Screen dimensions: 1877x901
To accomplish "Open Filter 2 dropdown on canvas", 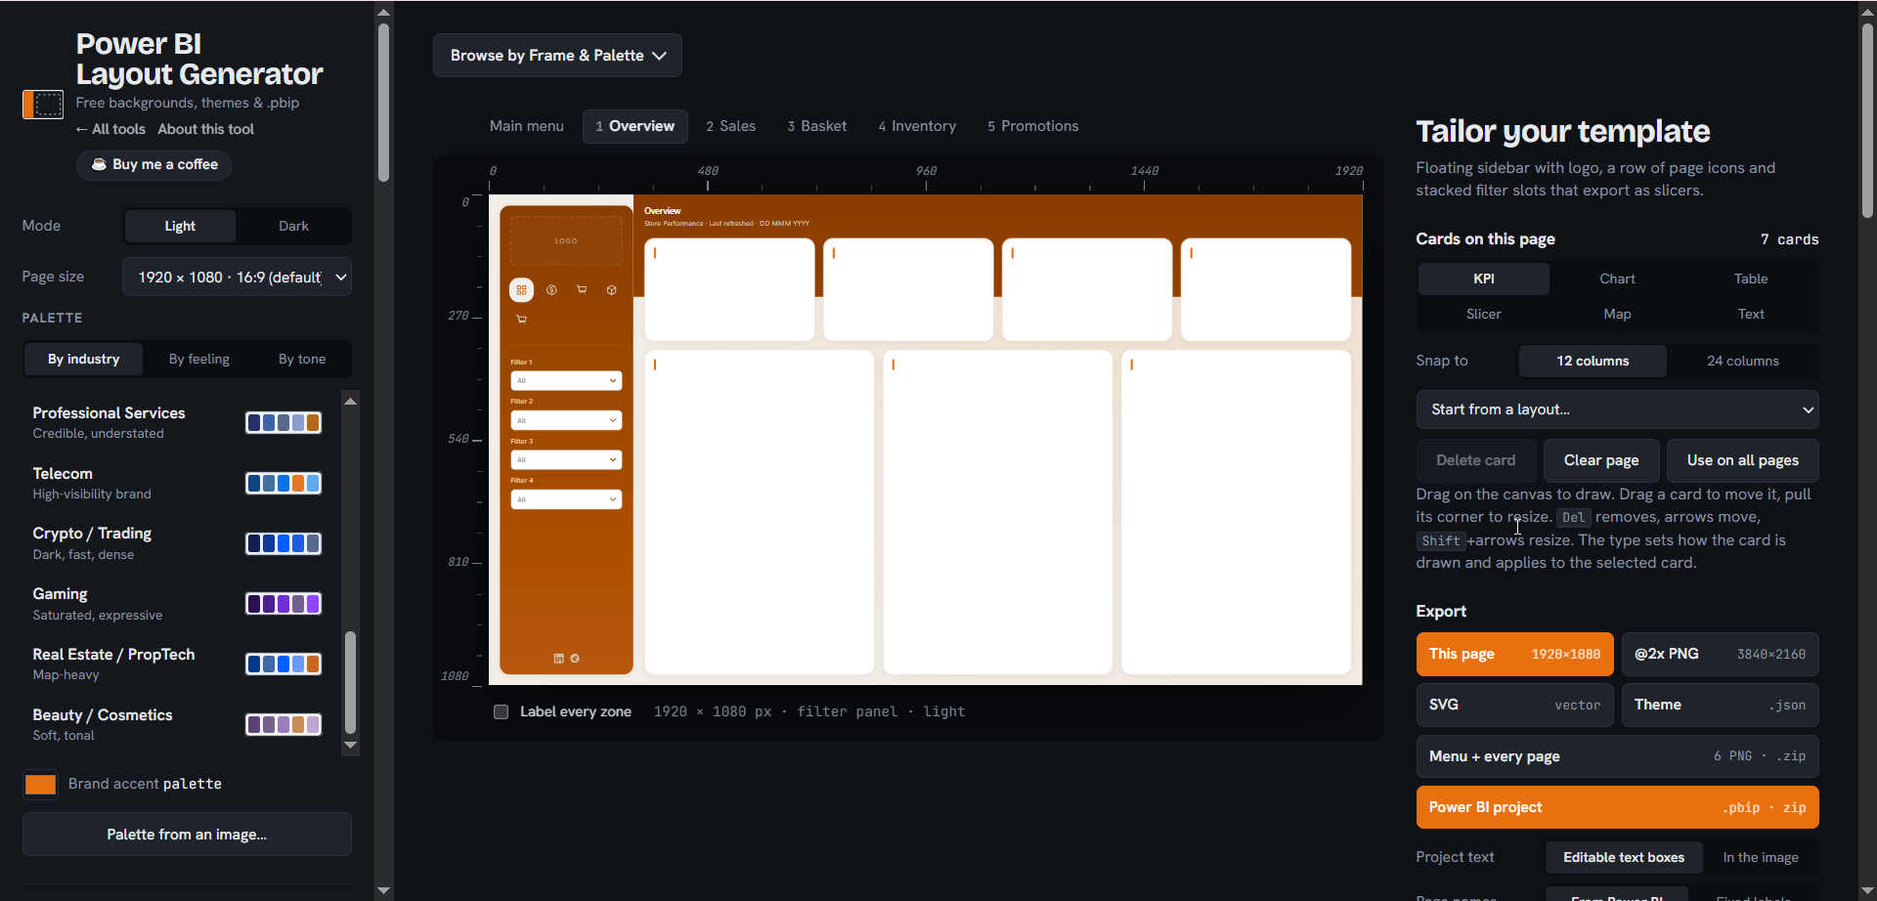I will 566,420.
